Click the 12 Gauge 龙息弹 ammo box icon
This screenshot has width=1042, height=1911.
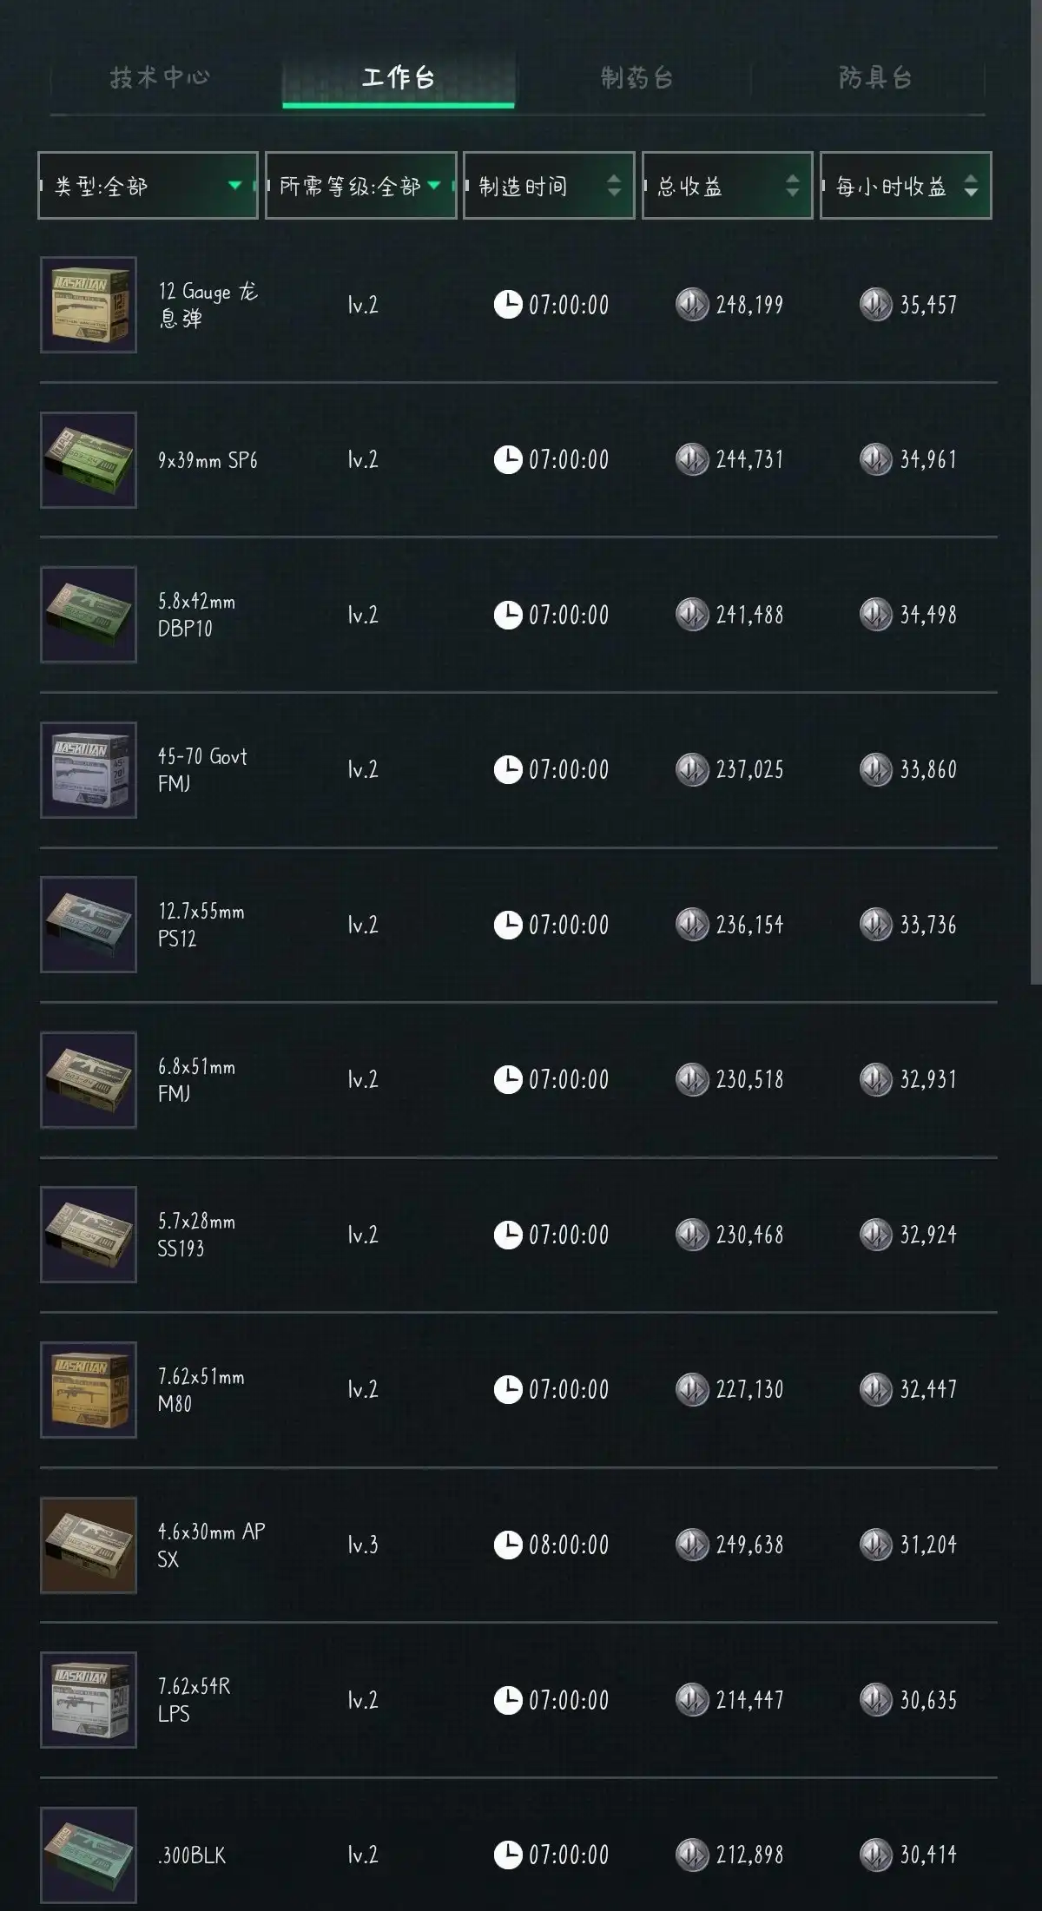pyautogui.click(x=89, y=305)
